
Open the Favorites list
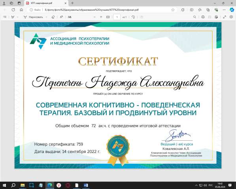point(200,10)
